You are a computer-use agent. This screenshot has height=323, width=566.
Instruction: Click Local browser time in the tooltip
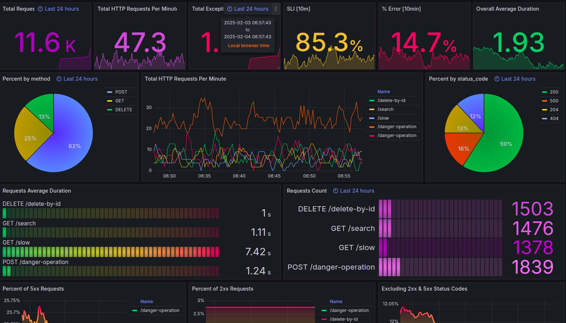click(x=248, y=46)
